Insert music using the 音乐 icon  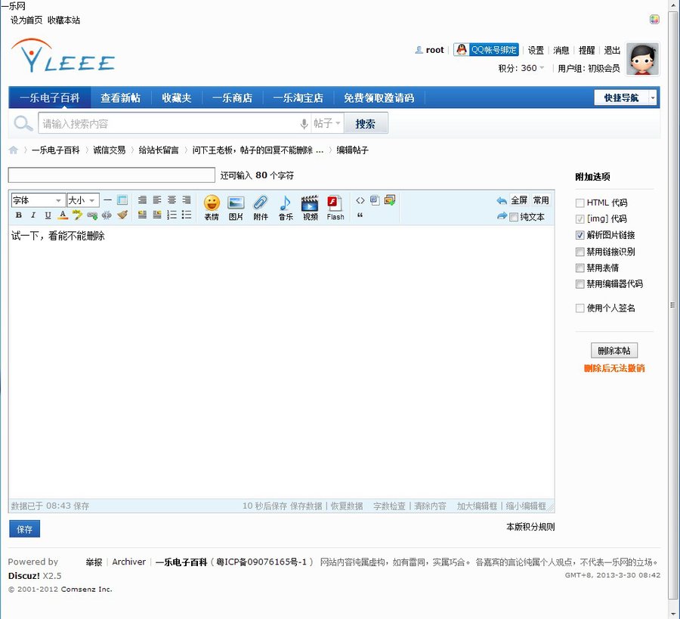(285, 206)
